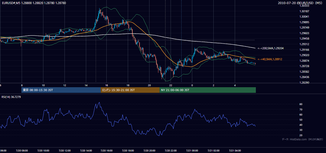
Task: Click the 7/20 08:00 time label
Action: point(22,151)
